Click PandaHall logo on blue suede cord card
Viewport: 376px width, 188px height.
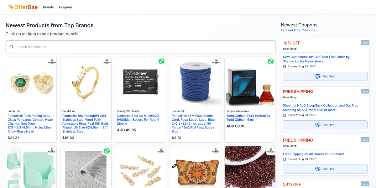[x=216, y=61]
